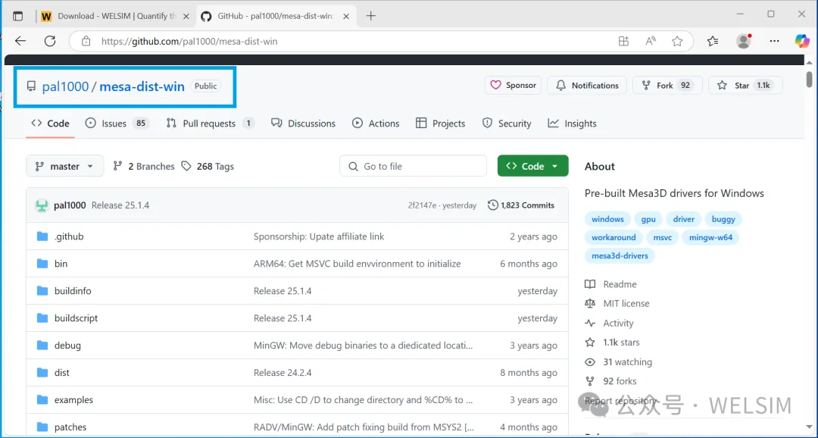This screenshot has height=438, width=818.
Task: Open the split screen icon in address bar
Action: click(x=623, y=41)
